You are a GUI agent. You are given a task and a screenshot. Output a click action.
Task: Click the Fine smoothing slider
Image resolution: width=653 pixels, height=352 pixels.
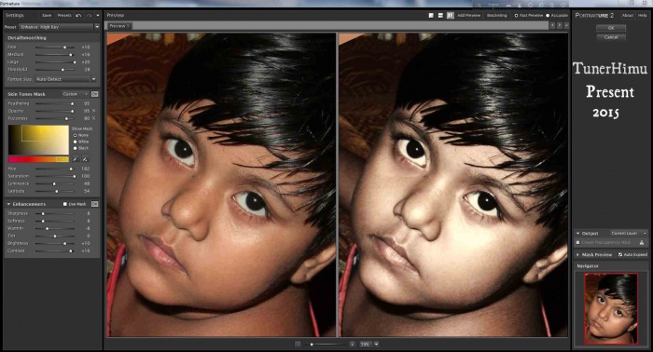(55, 47)
